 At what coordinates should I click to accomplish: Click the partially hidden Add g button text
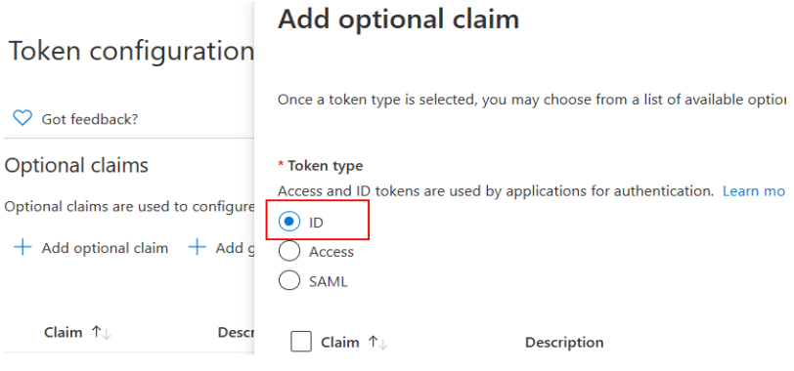point(235,248)
